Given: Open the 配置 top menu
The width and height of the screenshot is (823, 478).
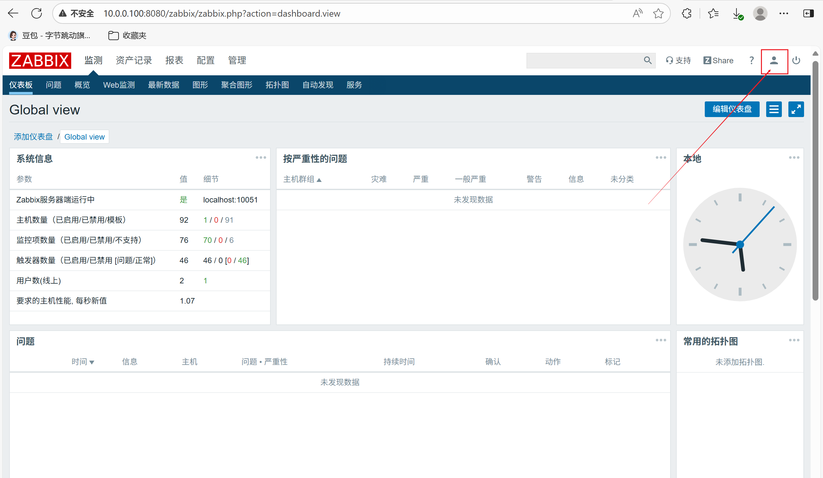Looking at the screenshot, I should pos(205,61).
